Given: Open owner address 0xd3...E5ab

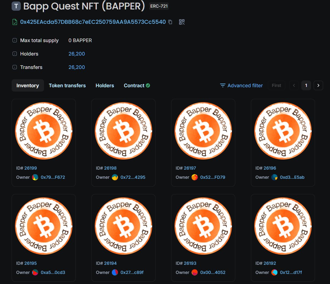Looking at the screenshot, I should (x=292, y=177).
